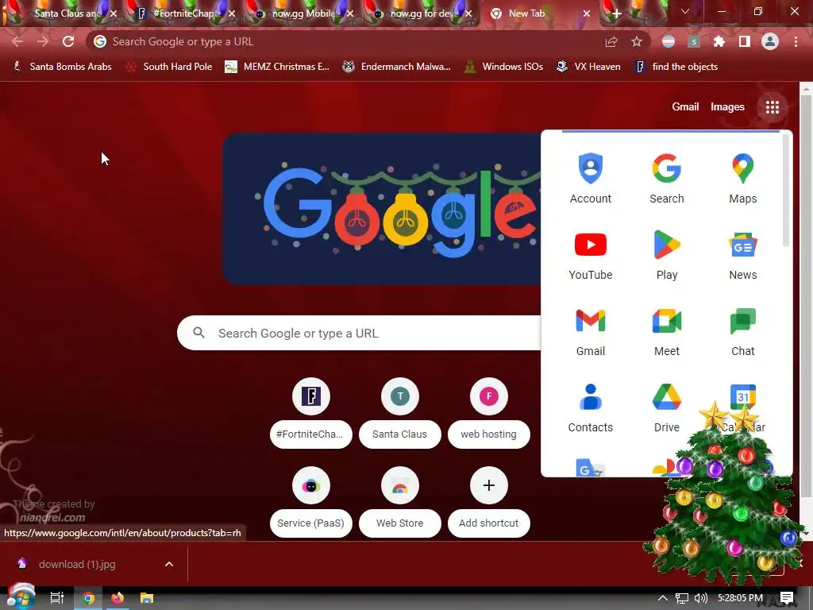Open Google Meet from the apps panel
Viewport: 813px width, 610px height.
(666, 330)
